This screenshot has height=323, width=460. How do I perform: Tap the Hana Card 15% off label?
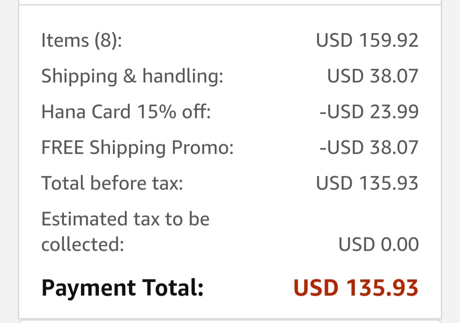pyautogui.click(x=126, y=112)
